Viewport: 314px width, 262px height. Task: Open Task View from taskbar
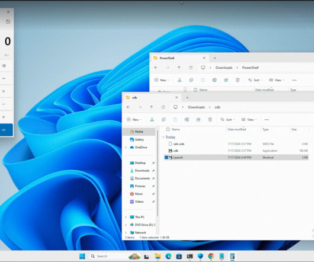coord(146,256)
